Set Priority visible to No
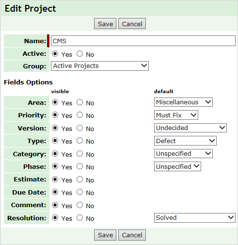This screenshot has width=238, height=245. tap(79, 115)
